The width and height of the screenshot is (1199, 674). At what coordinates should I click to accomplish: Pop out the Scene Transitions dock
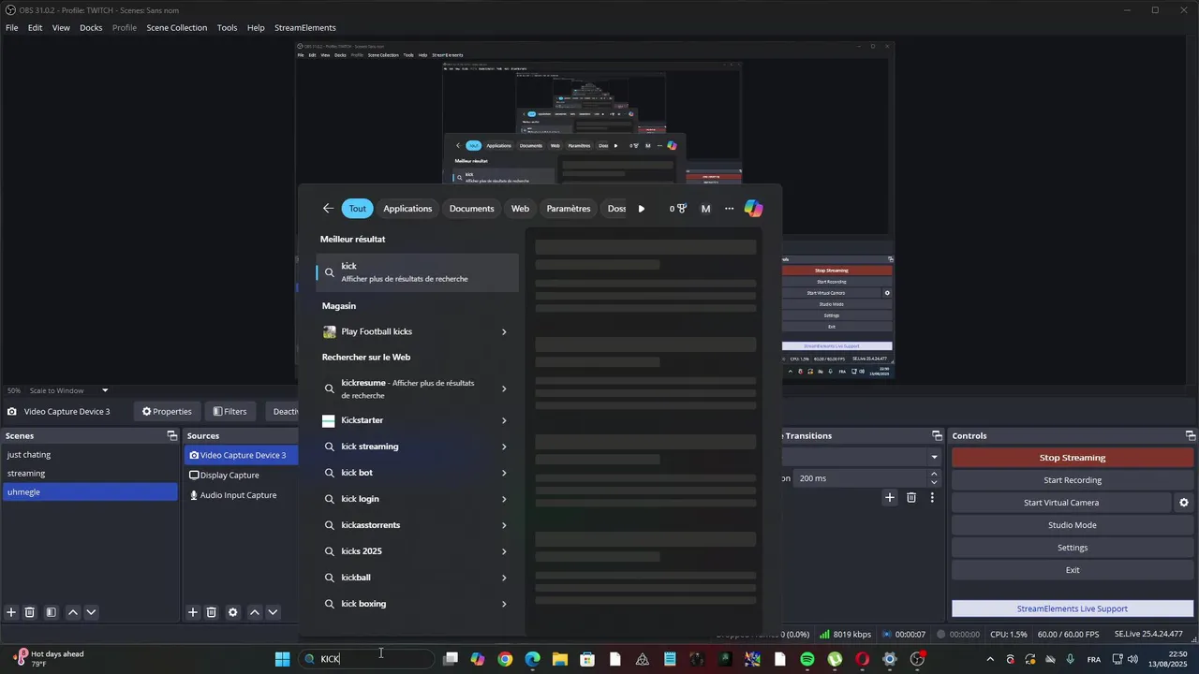point(937,435)
